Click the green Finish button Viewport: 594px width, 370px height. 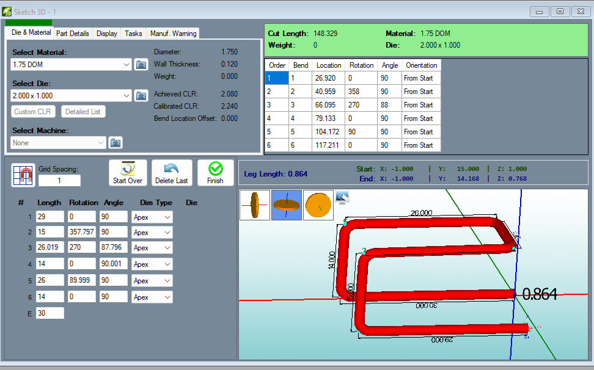pos(215,173)
